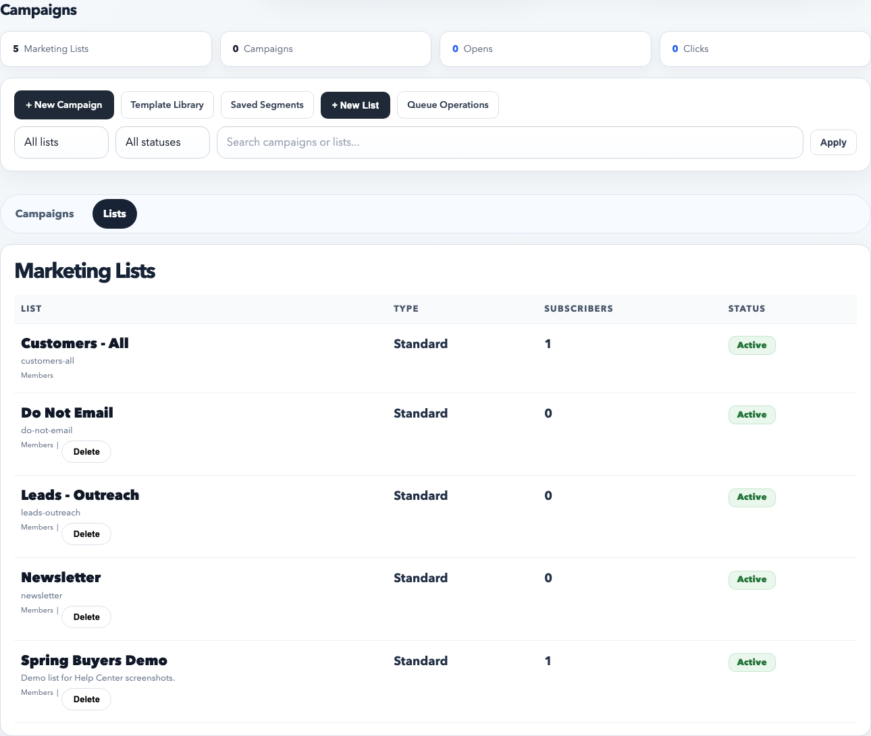871x736 pixels.
Task: View Members of Leads - Outreach
Action: pyautogui.click(x=37, y=527)
